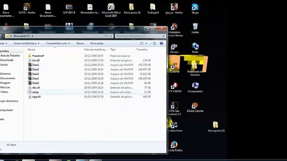Select the Nova pasta (7) desktop folder
The width and height of the screenshot is (287, 161).
coord(216,127)
